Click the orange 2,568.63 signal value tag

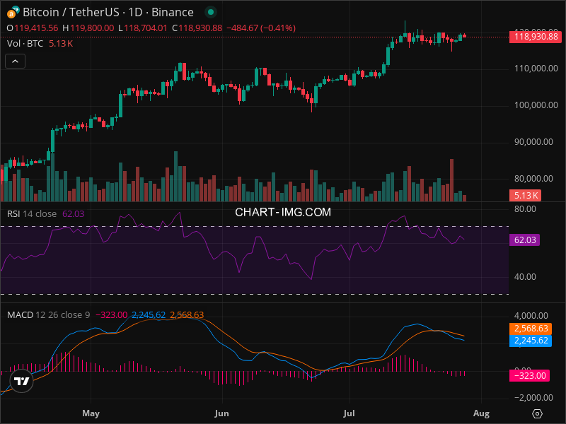(530, 329)
